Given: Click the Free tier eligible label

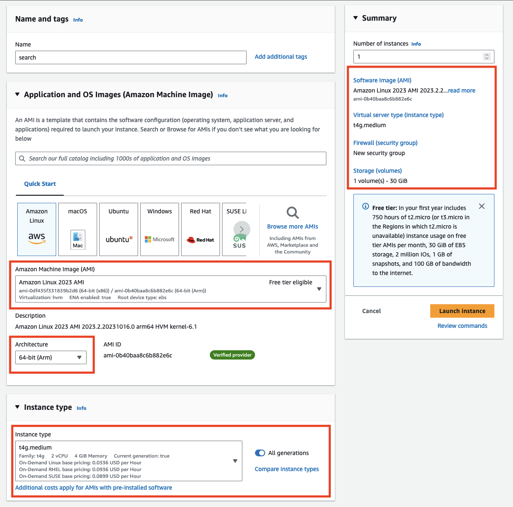Looking at the screenshot, I should pos(290,282).
